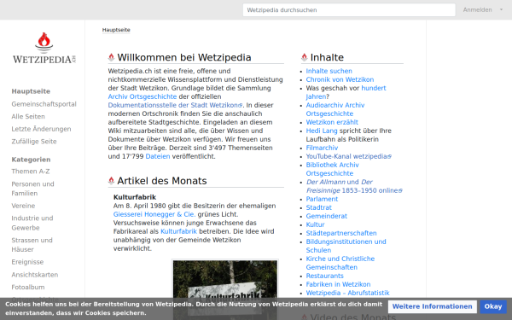Open the Restaurants link

pos(324,276)
